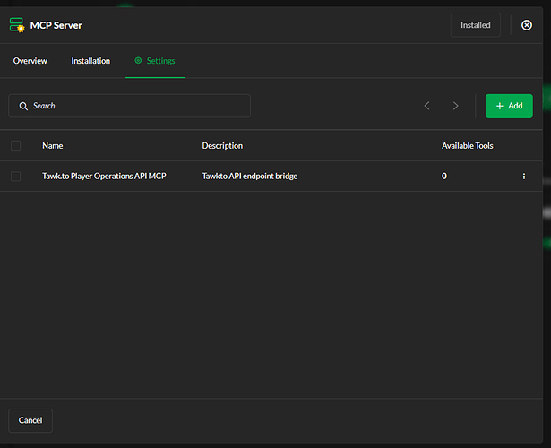Select the Tawk.to Player Operations API MCP entry
The width and height of the screenshot is (551, 448).
(104, 177)
